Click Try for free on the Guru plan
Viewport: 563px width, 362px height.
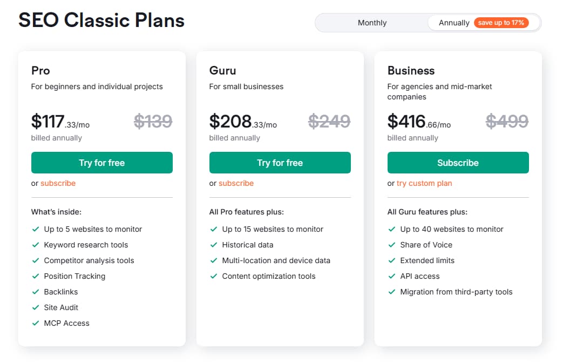(280, 162)
